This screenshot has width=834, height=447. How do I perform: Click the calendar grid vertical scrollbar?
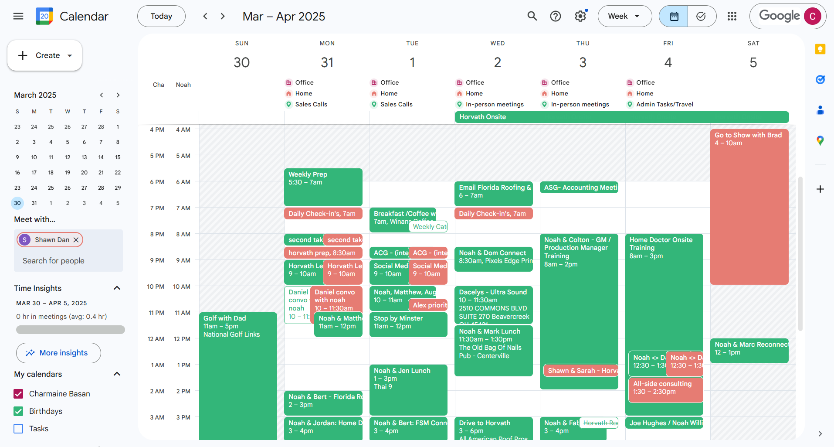[800, 254]
